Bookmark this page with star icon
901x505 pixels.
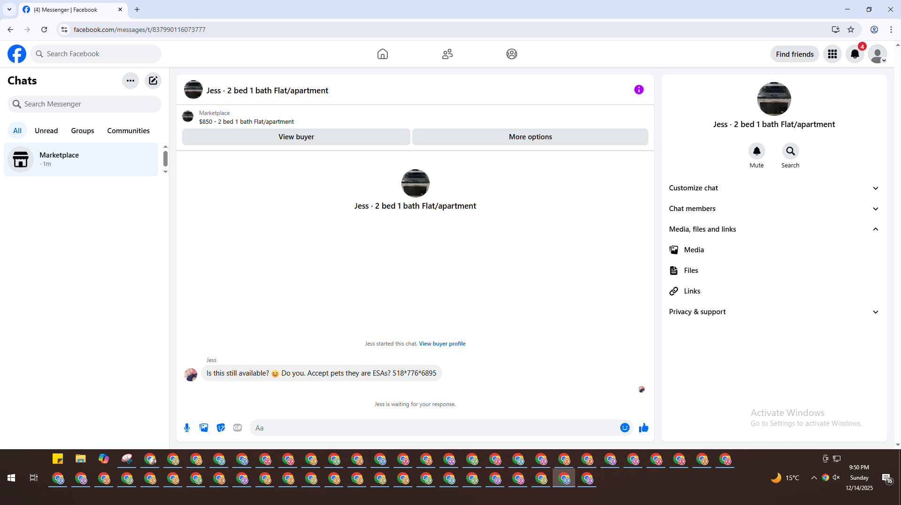pos(851,30)
